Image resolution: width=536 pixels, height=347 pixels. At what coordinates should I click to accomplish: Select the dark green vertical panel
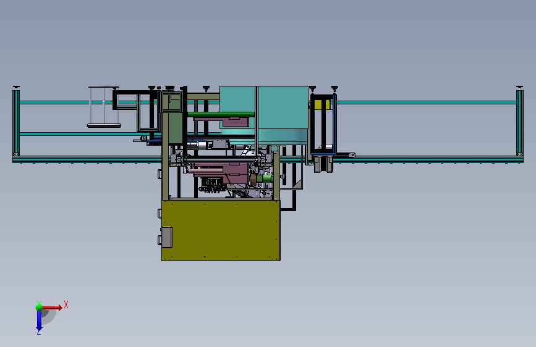coord(176,128)
